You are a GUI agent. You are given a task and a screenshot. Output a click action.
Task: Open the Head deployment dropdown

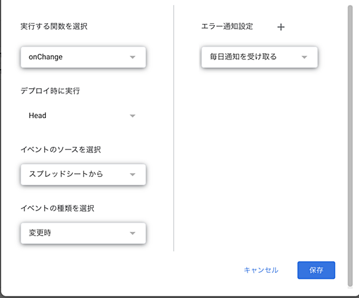[x=83, y=116]
